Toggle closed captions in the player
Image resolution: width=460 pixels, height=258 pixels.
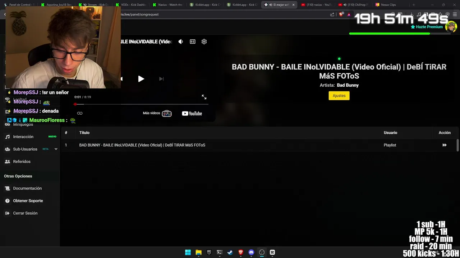(x=193, y=42)
